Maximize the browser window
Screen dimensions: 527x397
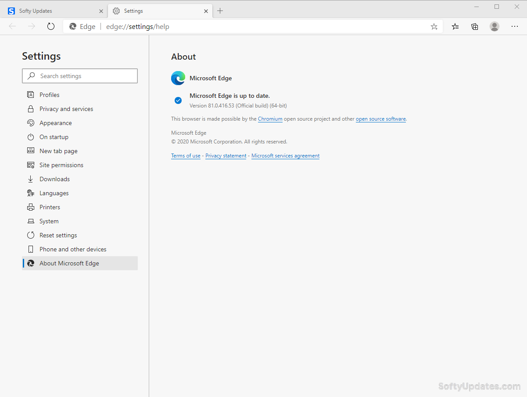tap(497, 7)
